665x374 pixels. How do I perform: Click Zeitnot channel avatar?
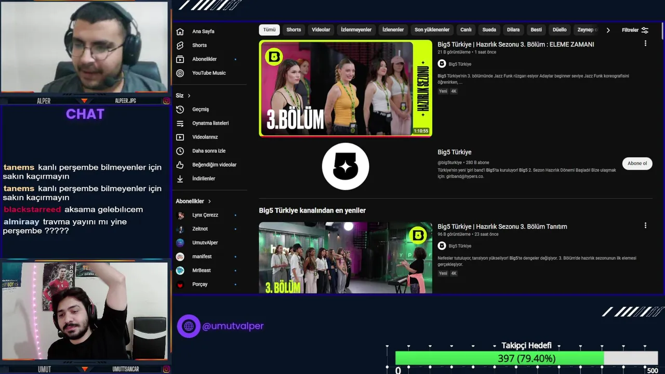coord(180,229)
